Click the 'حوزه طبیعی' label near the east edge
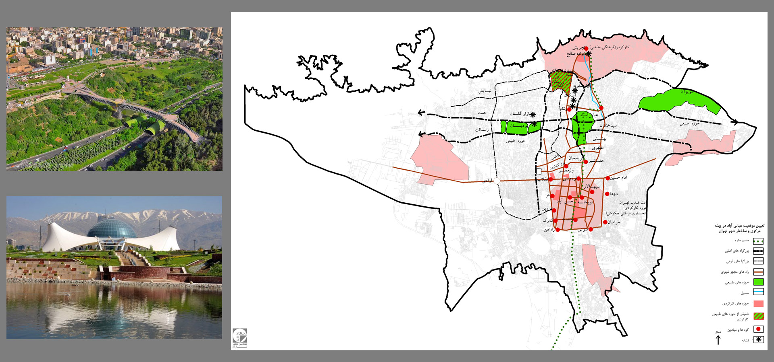This screenshot has height=362, width=774. 690,123
